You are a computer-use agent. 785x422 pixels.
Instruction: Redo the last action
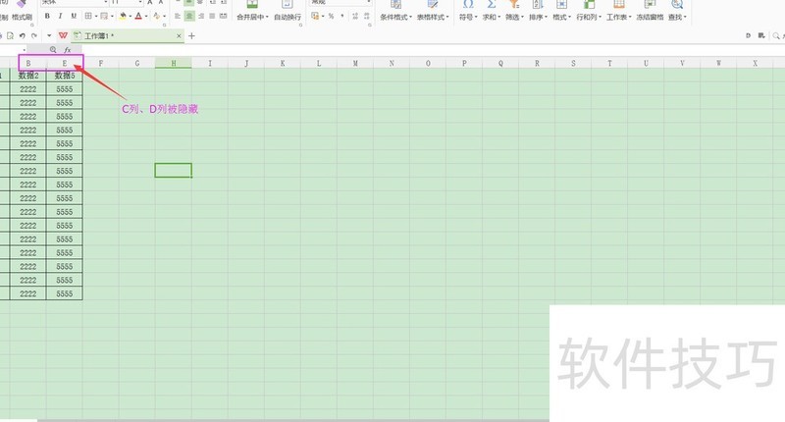tap(34, 35)
